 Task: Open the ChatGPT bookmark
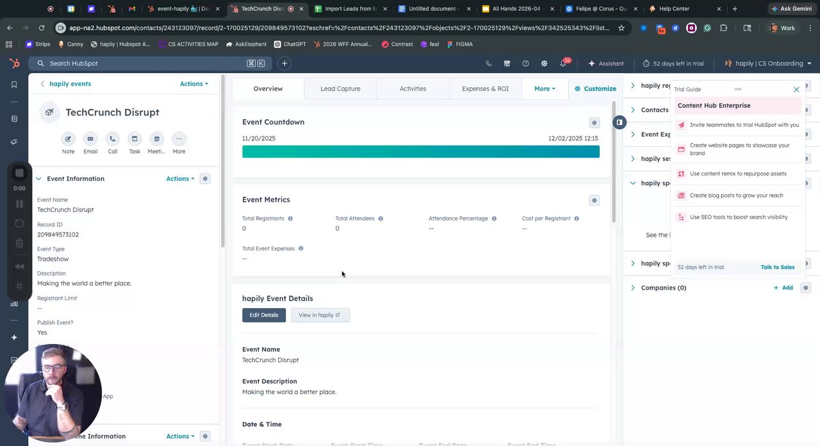pyautogui.click(x=290, y=44)
